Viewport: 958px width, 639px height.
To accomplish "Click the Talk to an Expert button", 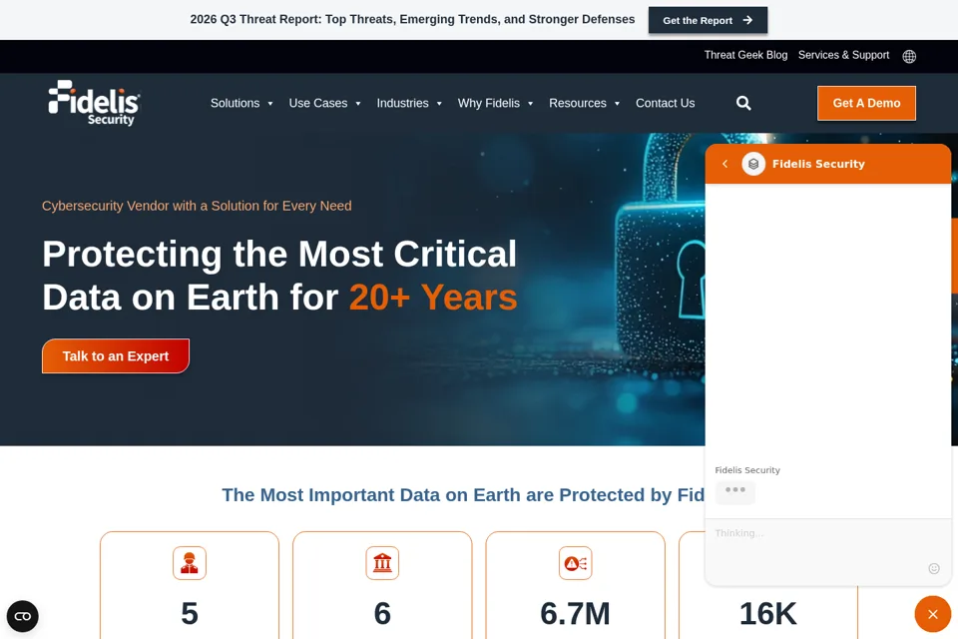I will click(116, 355).
